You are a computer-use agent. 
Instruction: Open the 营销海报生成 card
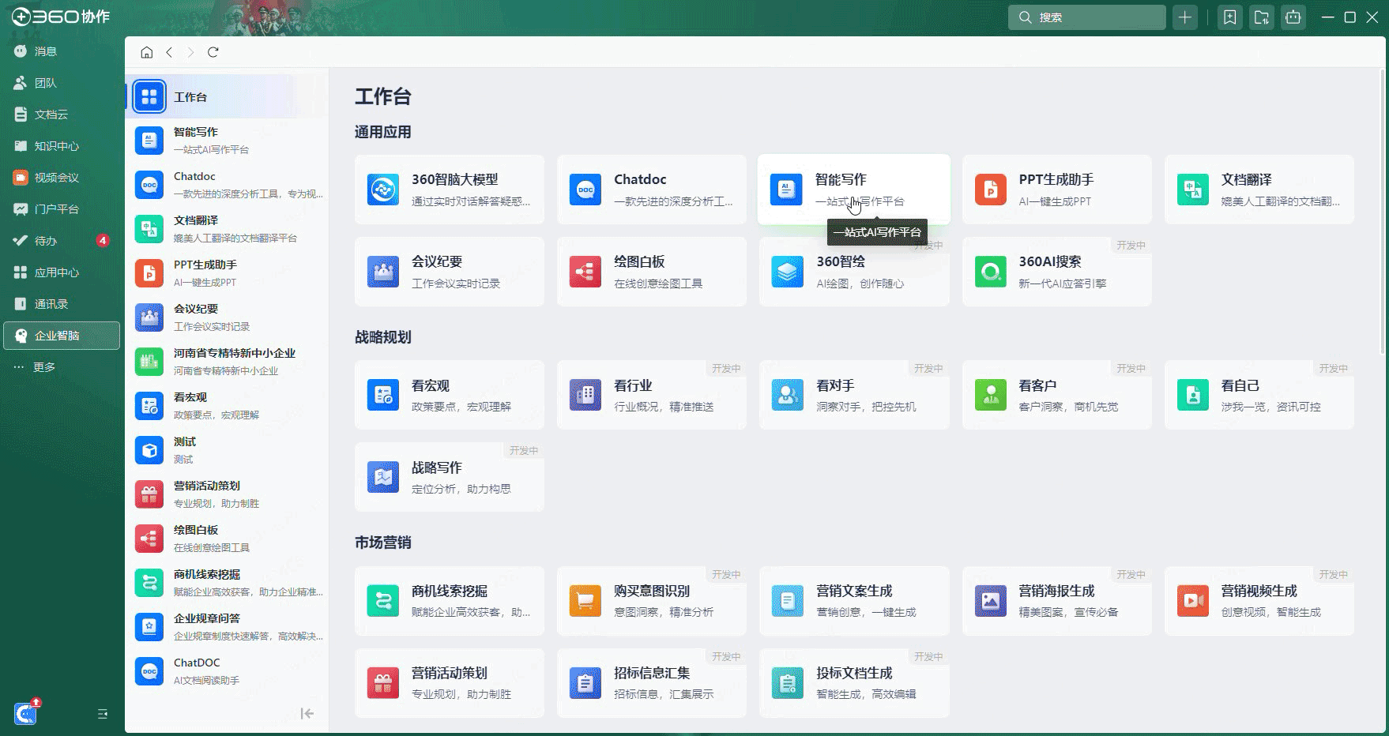pos(1056,601)
